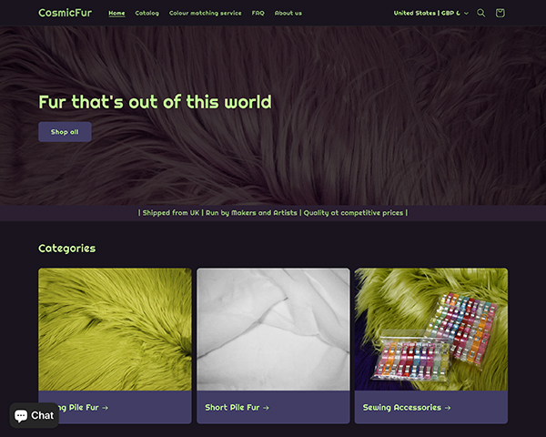Click the chevron next to GBP £
The image size is (546, 437).
pos(466,14)
